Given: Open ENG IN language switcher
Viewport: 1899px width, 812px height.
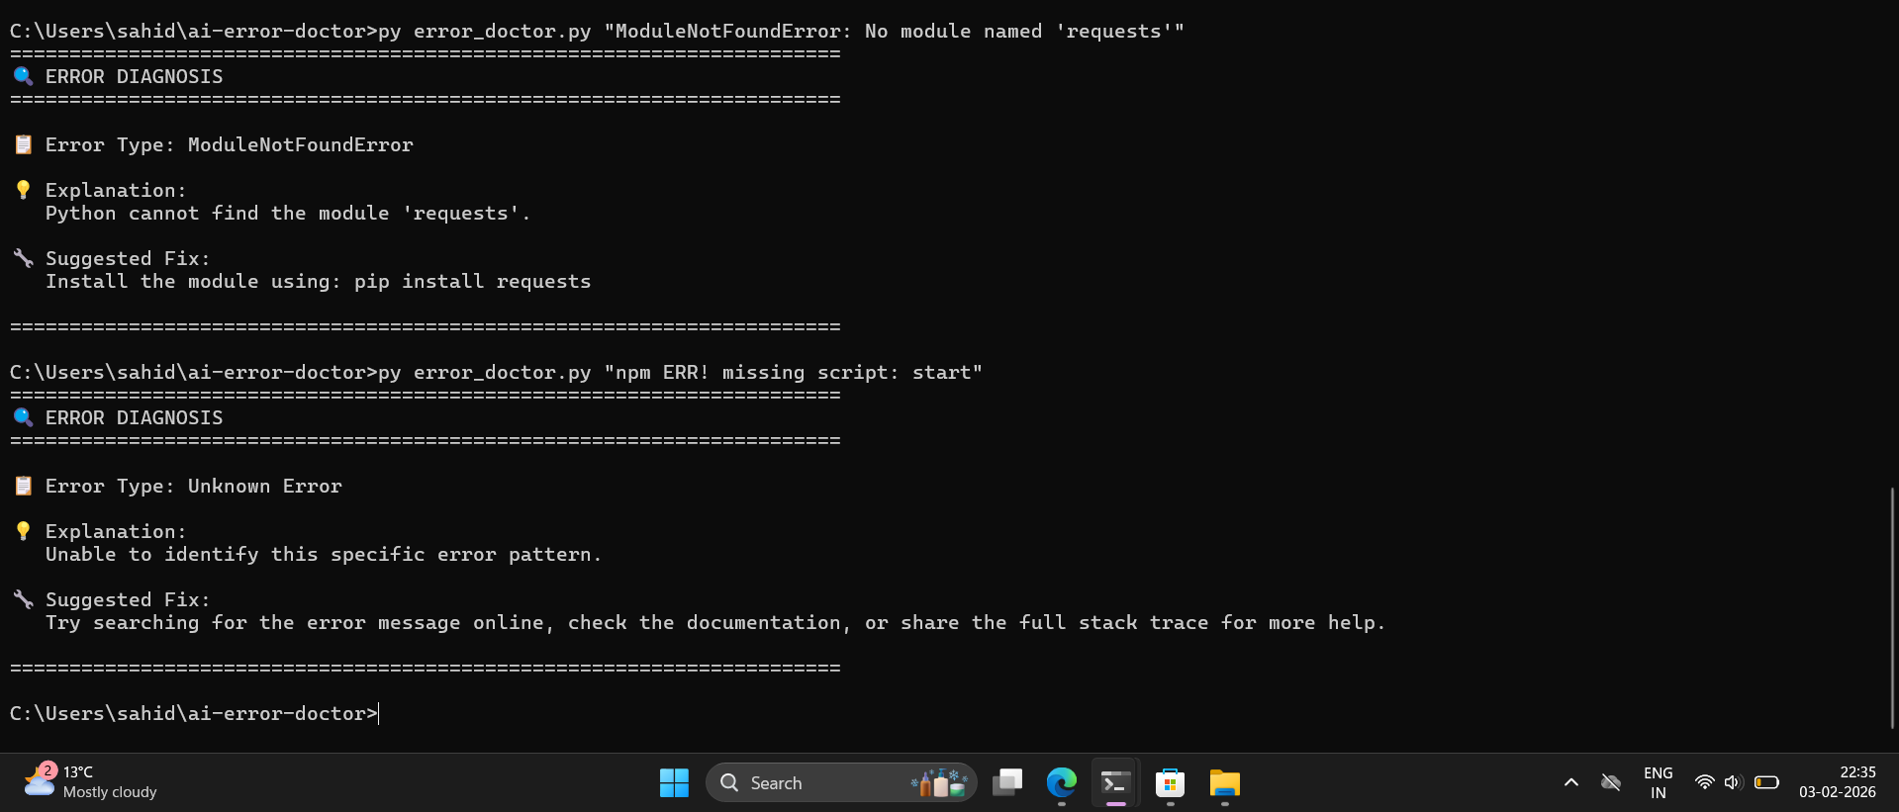Looking at the screenshot, I should 1658,782.
